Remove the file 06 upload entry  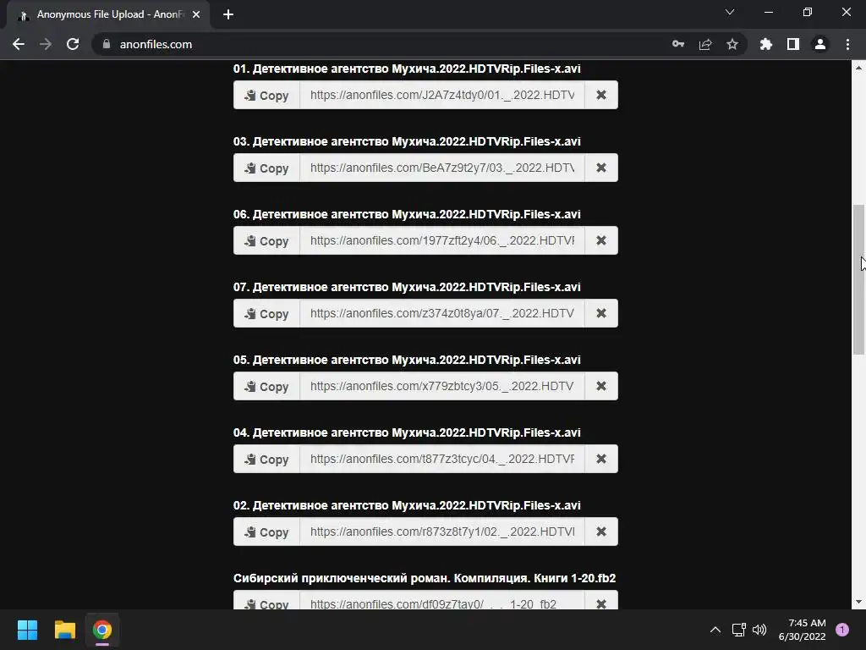point(601,241)
